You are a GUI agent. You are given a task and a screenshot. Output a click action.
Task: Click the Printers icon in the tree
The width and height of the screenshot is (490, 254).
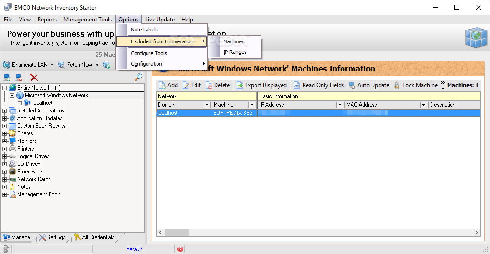click(x=12, y=149)
